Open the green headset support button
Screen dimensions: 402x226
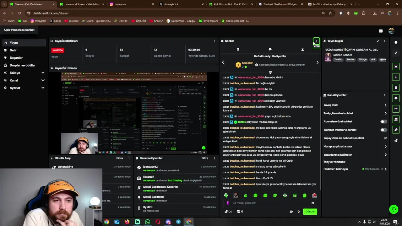point(393,209)
